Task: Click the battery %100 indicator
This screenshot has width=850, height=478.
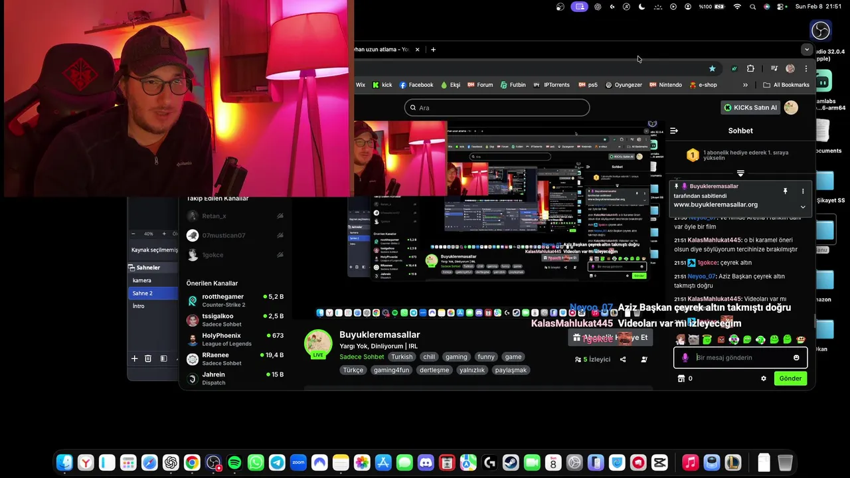Action: 712,7
